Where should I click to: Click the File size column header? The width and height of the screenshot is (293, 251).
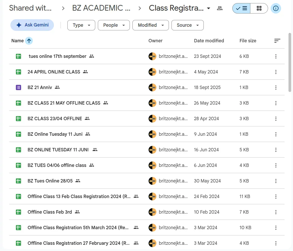248,41
